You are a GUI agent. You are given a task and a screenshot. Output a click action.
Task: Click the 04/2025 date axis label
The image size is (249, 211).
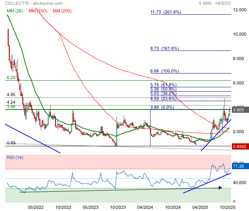click(x=200, y=207)
